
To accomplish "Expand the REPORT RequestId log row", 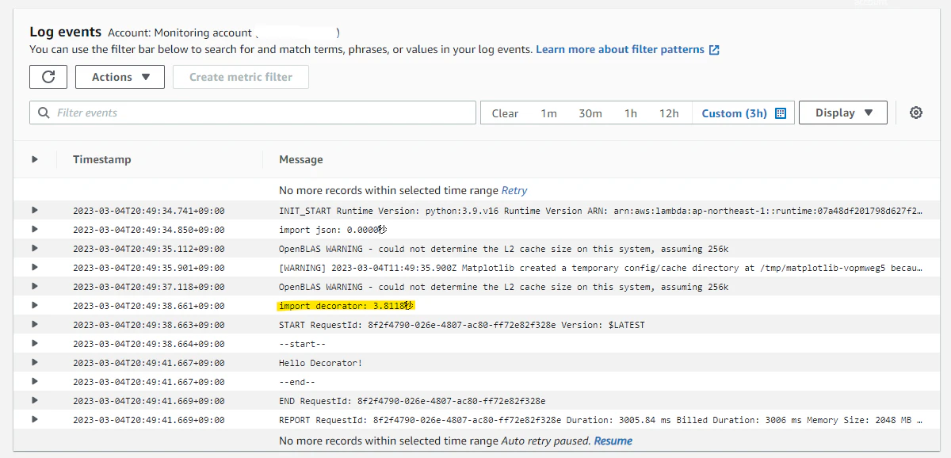I will pos(35,419).
